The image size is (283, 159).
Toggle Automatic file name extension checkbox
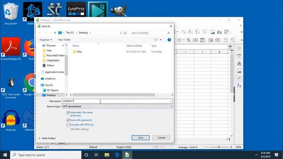coord(68,113)
